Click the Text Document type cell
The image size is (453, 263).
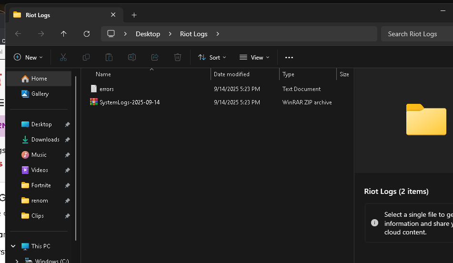pos(302,89)
